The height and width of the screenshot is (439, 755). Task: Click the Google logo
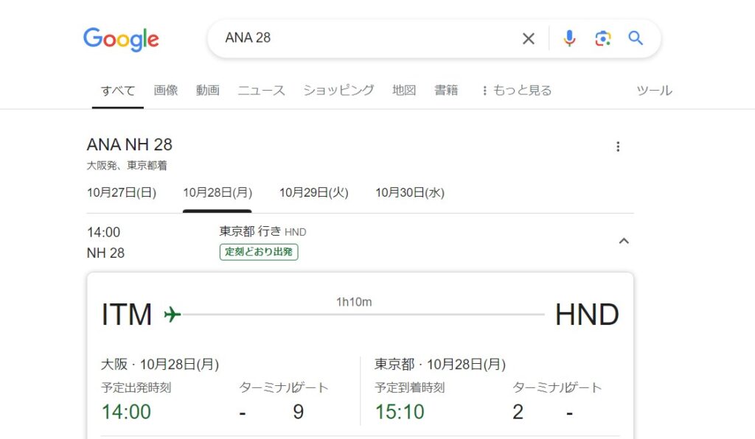tap(121, 39)
